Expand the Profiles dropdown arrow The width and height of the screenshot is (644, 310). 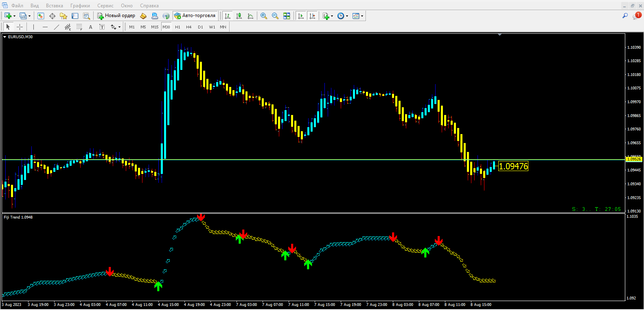pyautogui.click(x=29, y=16)
